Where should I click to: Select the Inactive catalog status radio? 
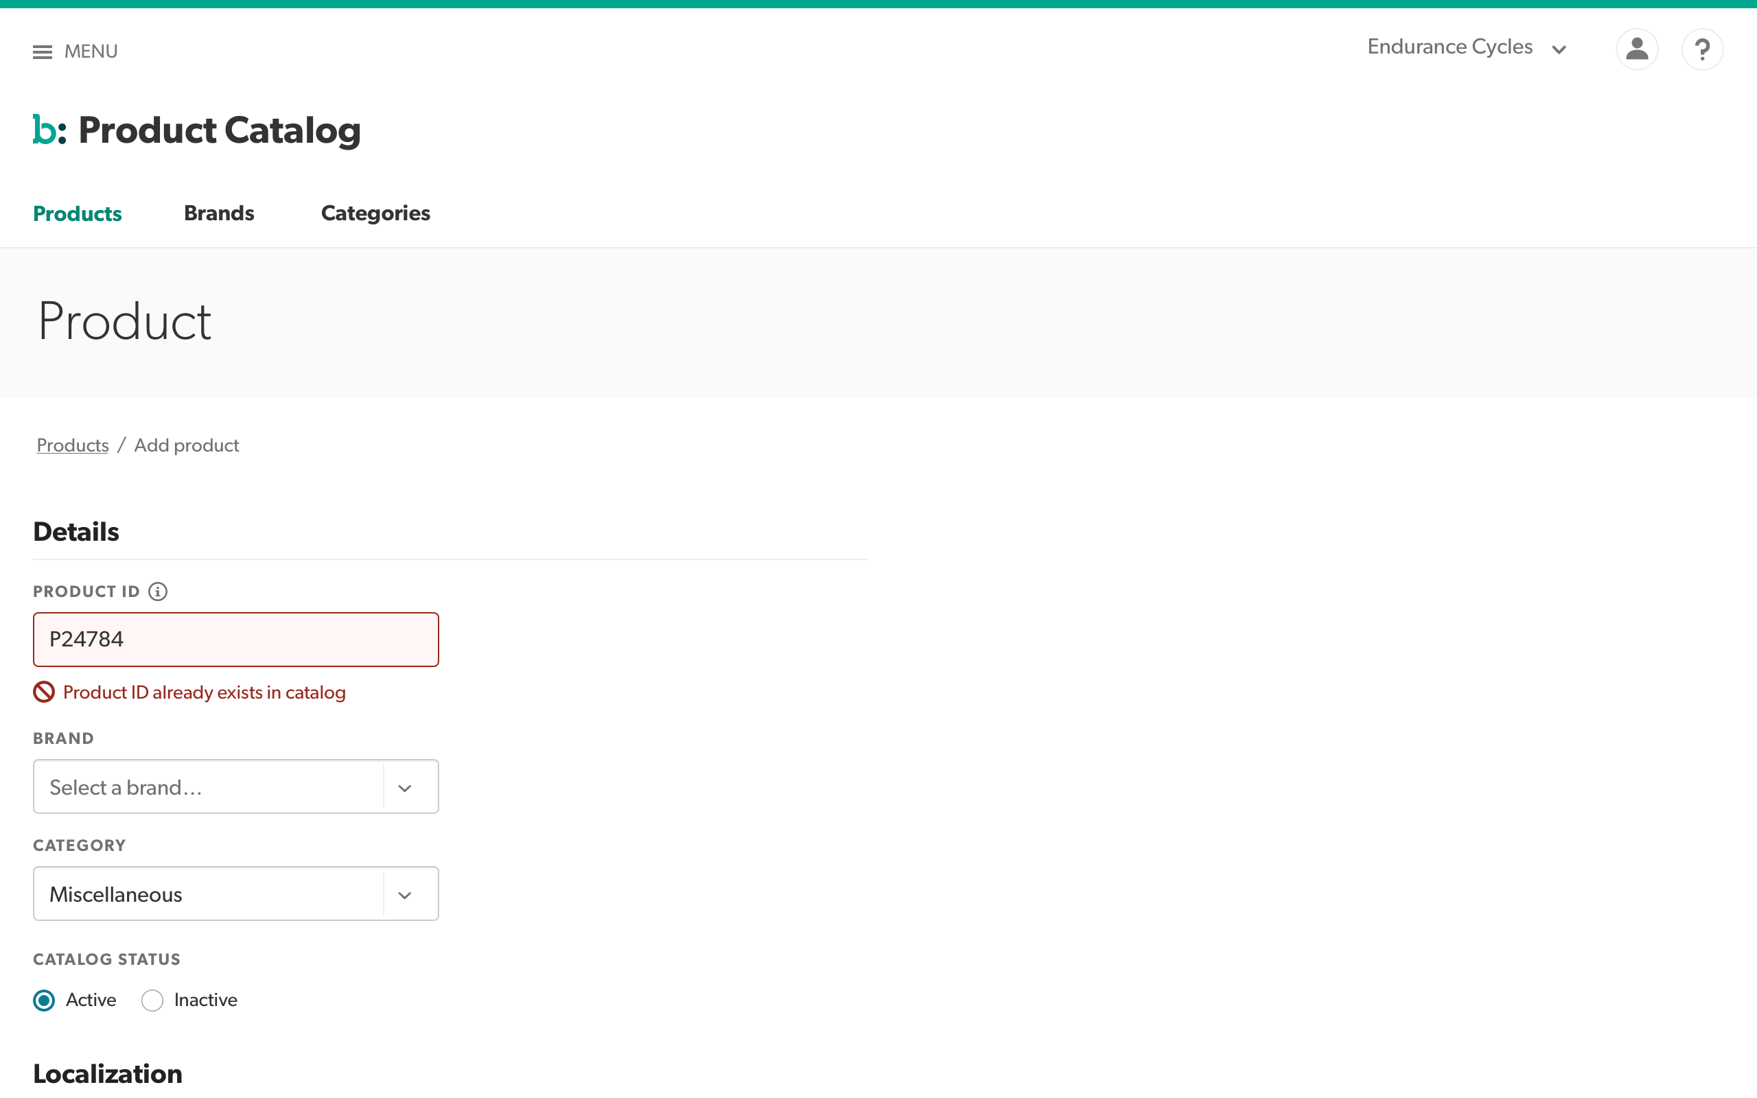(152, 1000)
